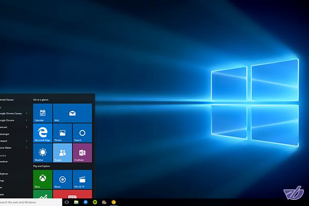Open the Music tile

[x=62, y=179]
